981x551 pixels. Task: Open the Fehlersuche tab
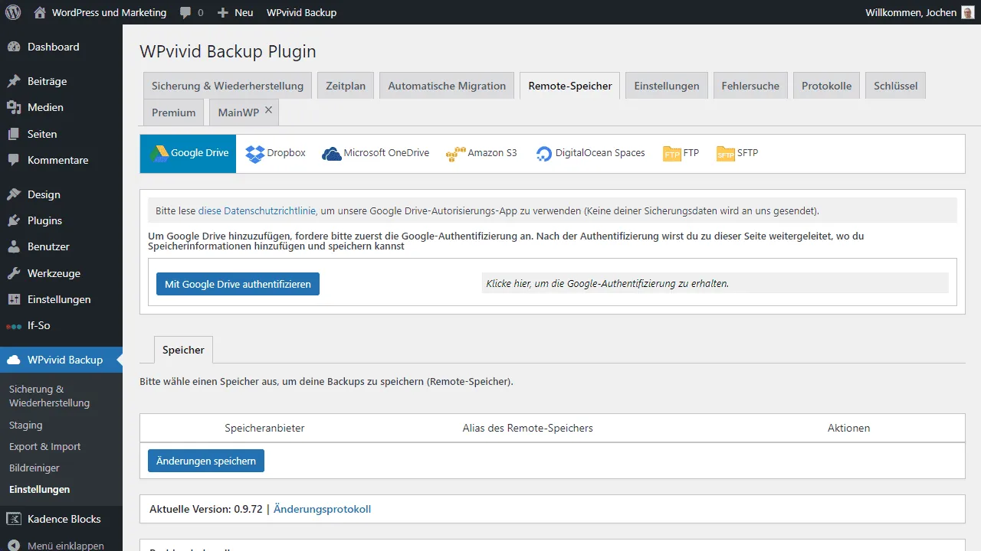750,86
